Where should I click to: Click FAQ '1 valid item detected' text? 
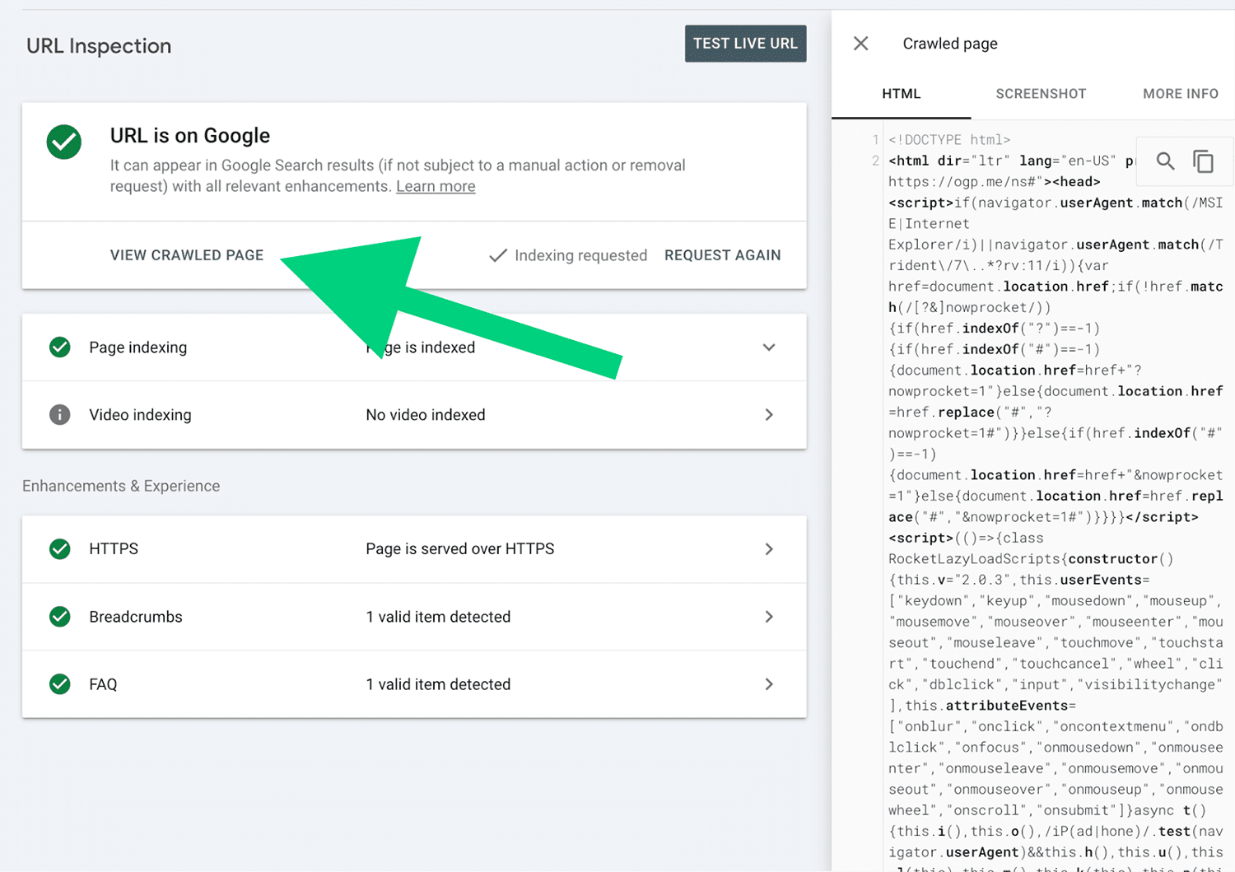pyautogui.click(x=438, y=684)
